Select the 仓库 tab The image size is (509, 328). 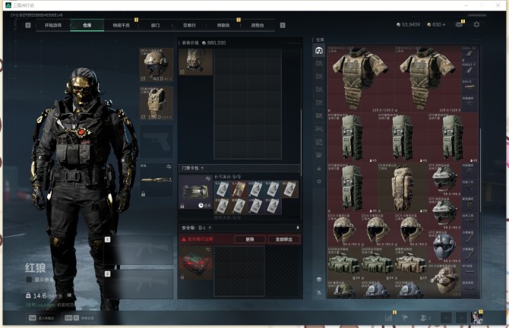pos(87,25)
